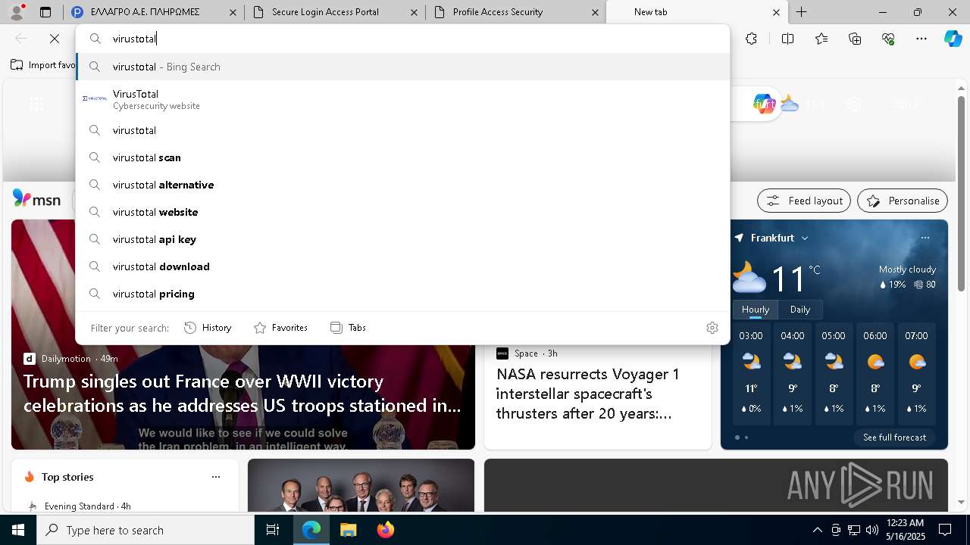
Task: Show hidden system tray icons
Action: (817, 530)
